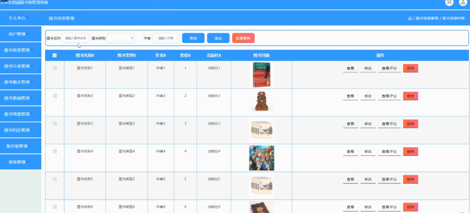This screenshot has width=470, height=213.
Task: Click 修改 for 图书名称3
Action: tap(368, 124)
